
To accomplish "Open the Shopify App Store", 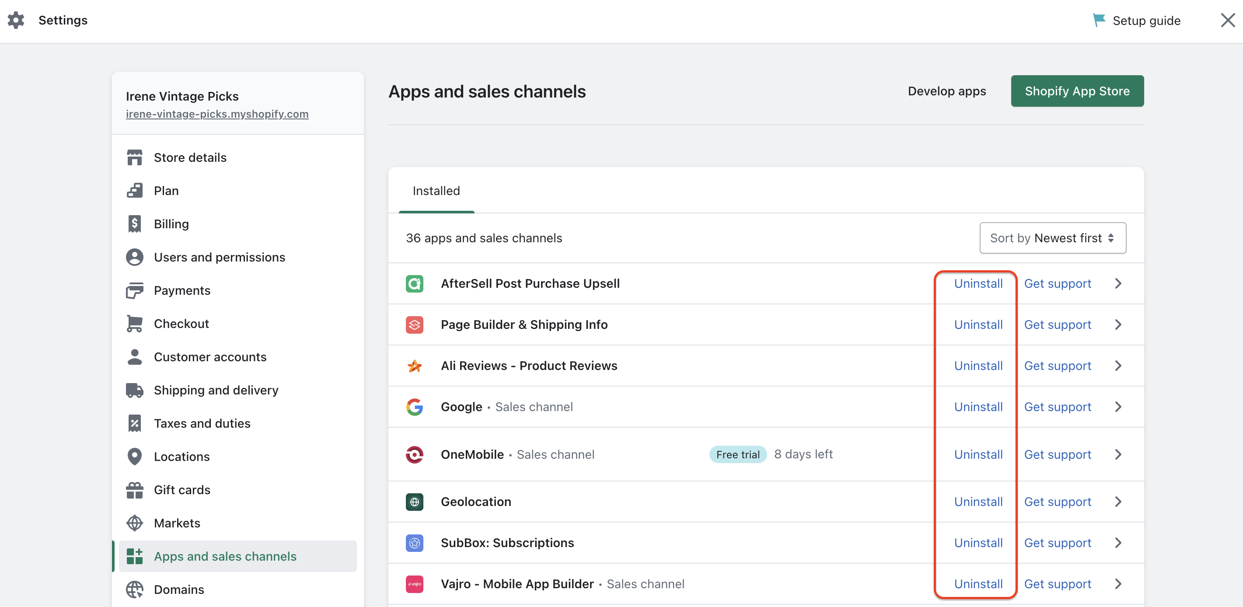I will (1077, 91).
